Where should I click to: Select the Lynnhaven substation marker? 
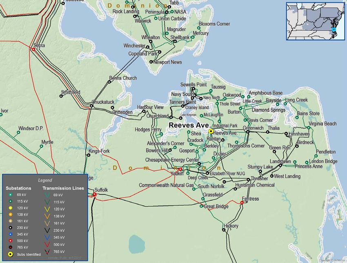(286, 133)
